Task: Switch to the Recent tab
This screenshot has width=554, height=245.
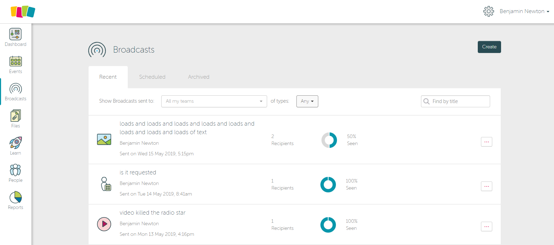Action: 108,77
